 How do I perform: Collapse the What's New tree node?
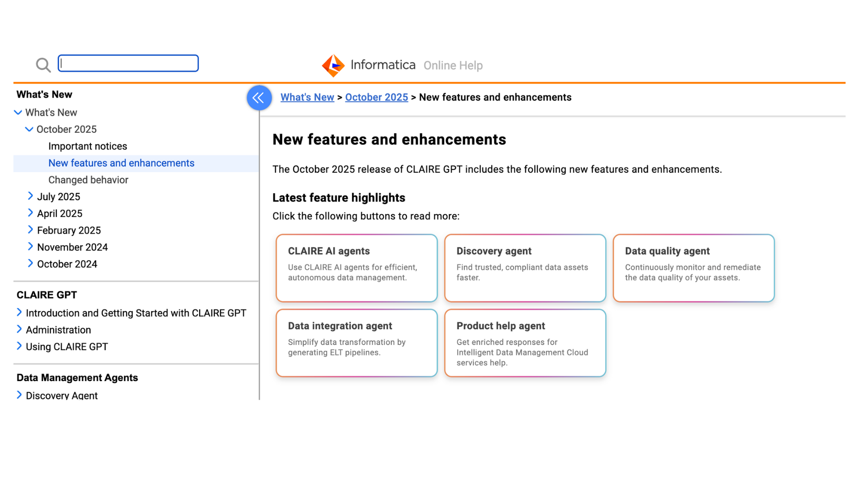tap(18, 112)
